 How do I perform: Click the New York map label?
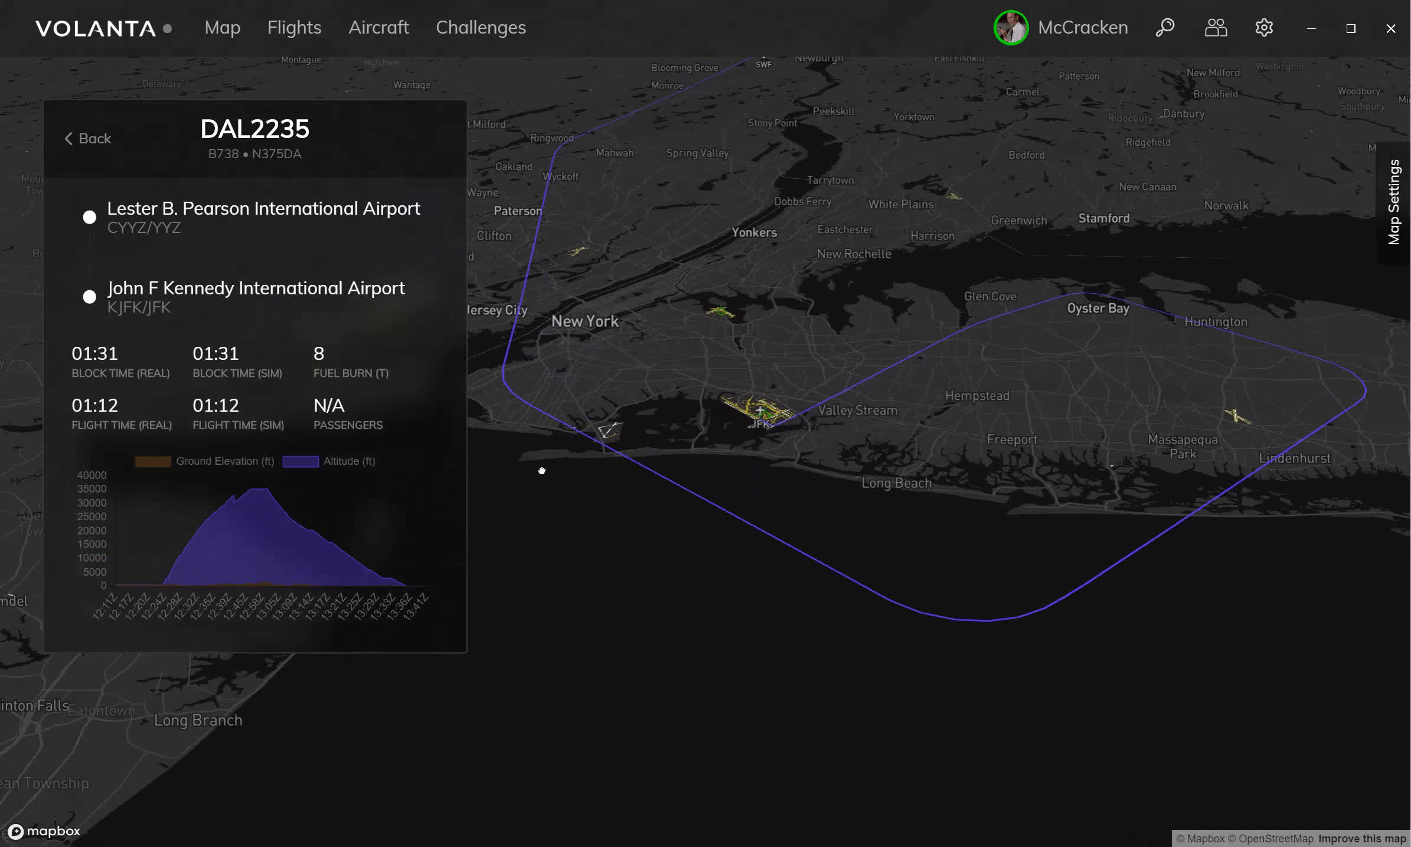pyautogui.click(x=584, y=321)
